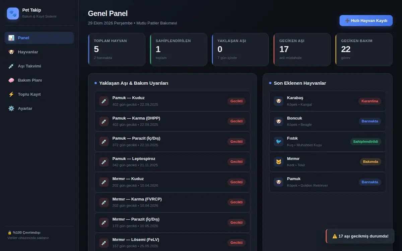
Task: Click the dog icon next to Karabaş
Action: pyautogui.click(x=278, y=101)
